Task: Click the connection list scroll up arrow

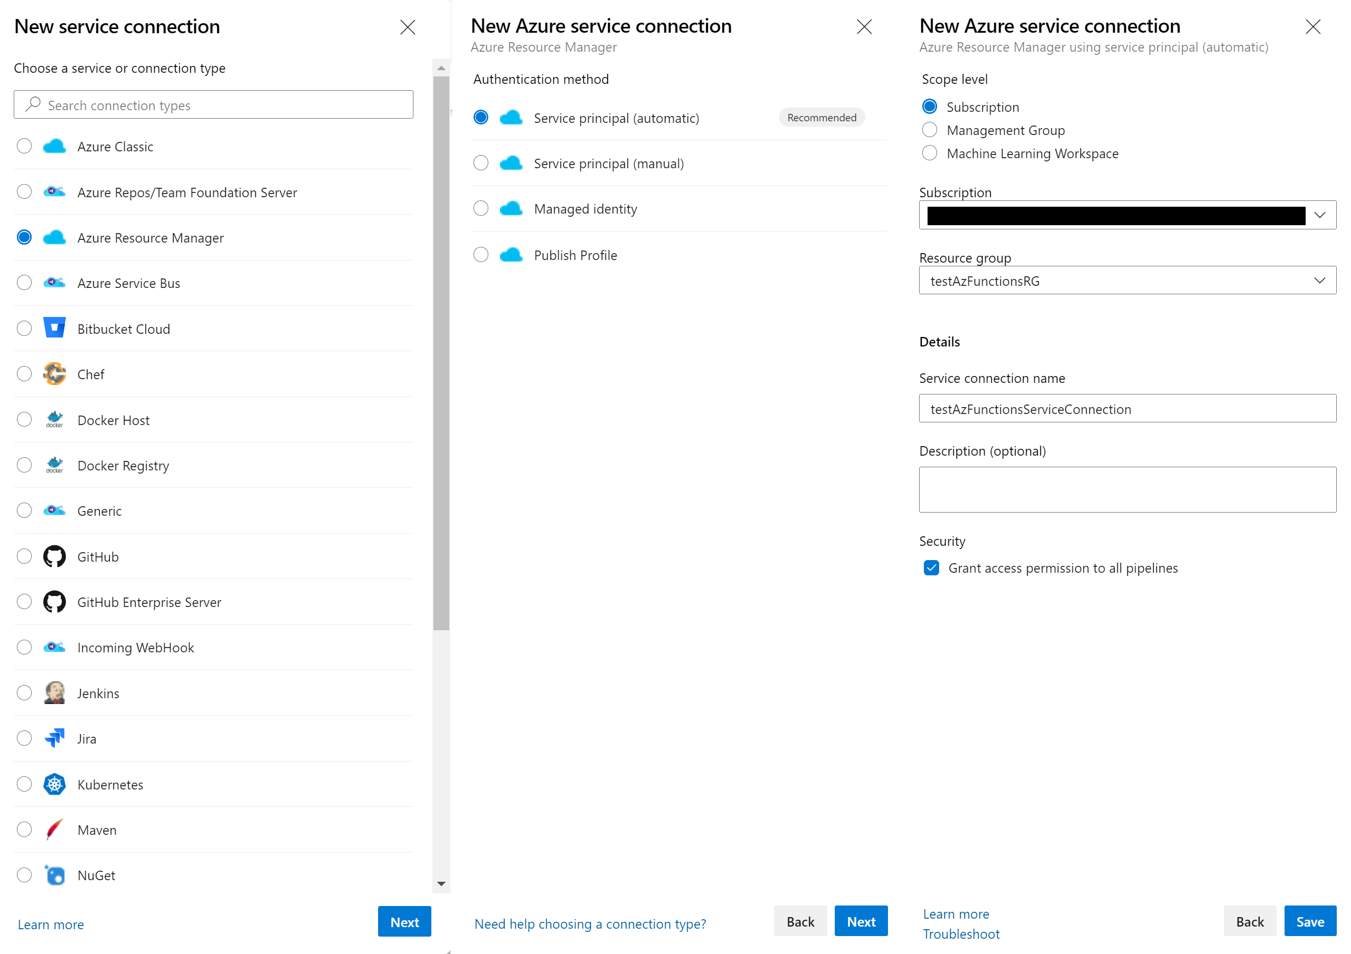Action: click(x=441, y=68)
